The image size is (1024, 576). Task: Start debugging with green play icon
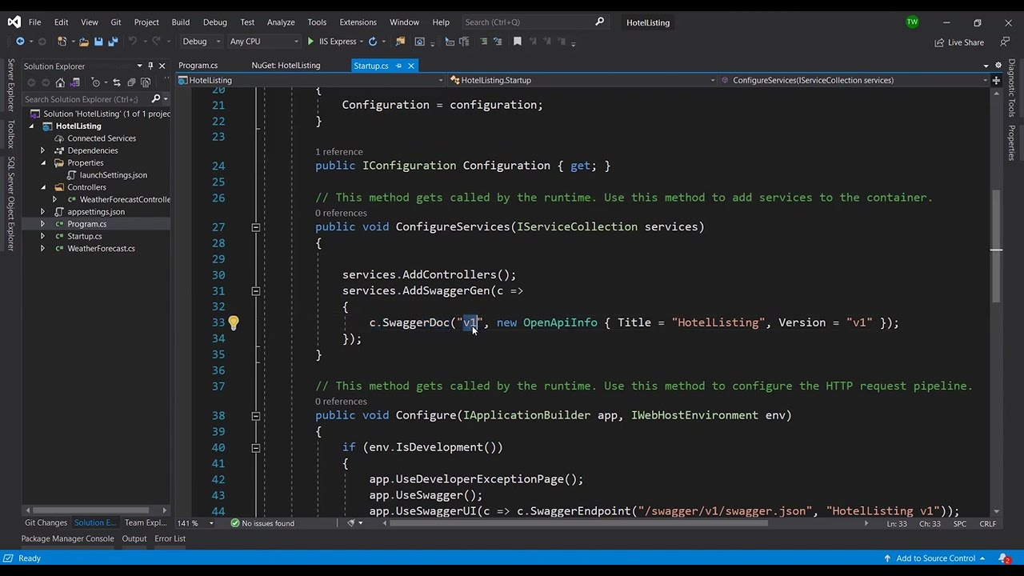click(310, 42)
